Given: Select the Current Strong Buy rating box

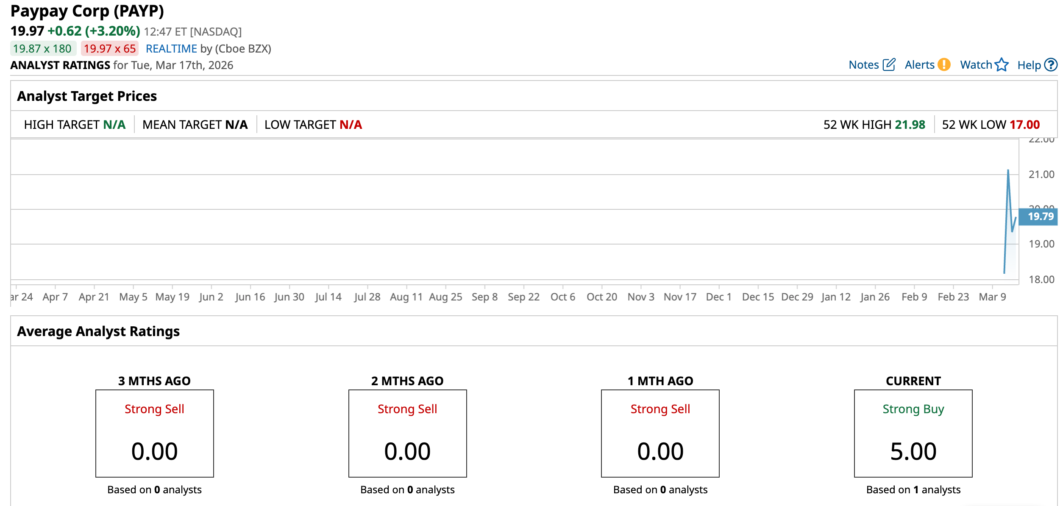Looking at the screenshot, I should pos(913,433).
